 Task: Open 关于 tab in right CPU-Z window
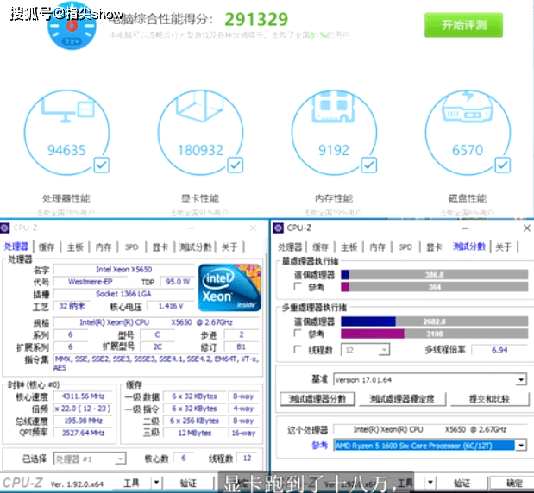pyautogui.click(x=503, y=247)
